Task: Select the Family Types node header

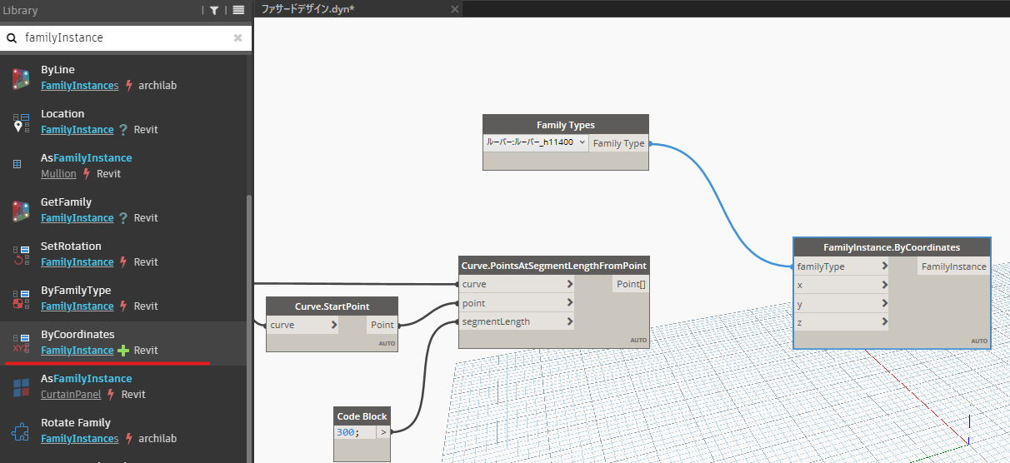Action: tap(566, 125)
